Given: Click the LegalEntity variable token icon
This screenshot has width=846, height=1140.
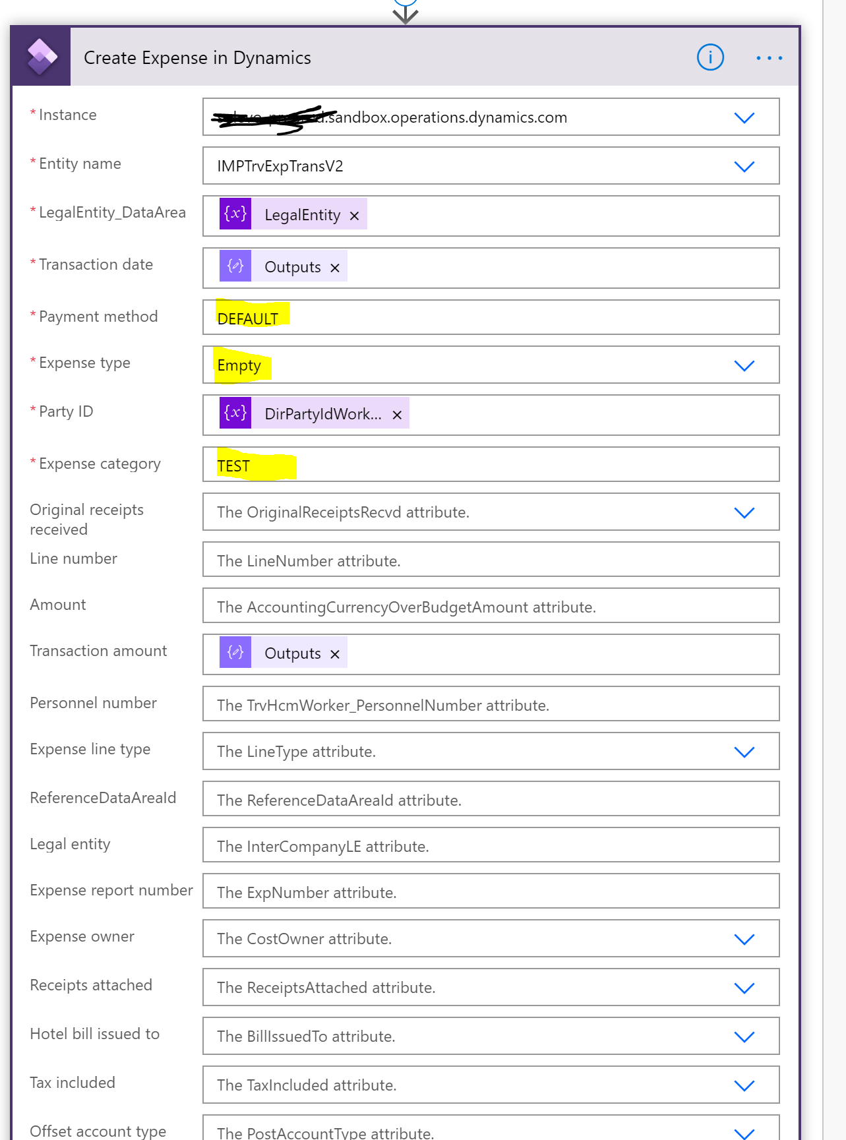Looking at the screenshot, I should click(x=235, y=214).
